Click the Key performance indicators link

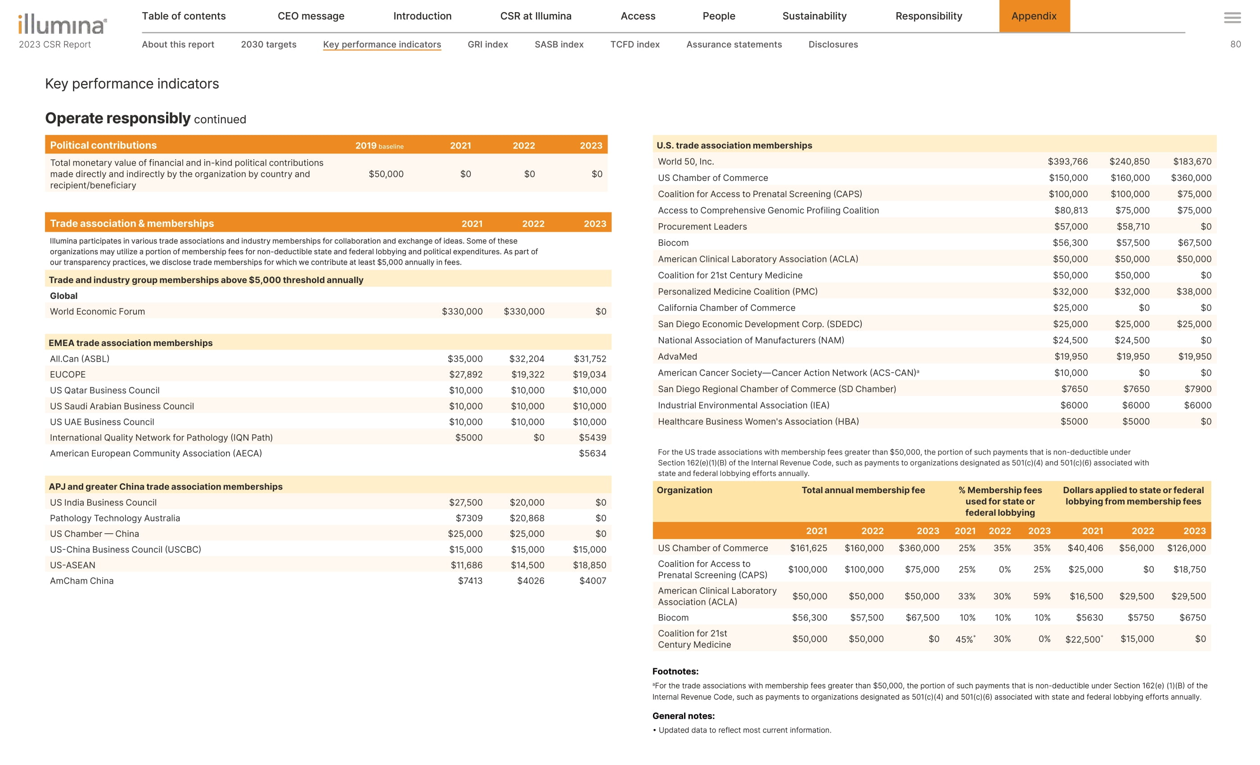[x=382, y=45]
